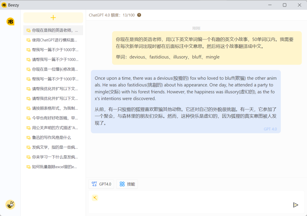This screenshot has width=307, height=216.
Task: Click the user message bubble about 英语老师
Action: pyautogui.click(x=207, y=48)
